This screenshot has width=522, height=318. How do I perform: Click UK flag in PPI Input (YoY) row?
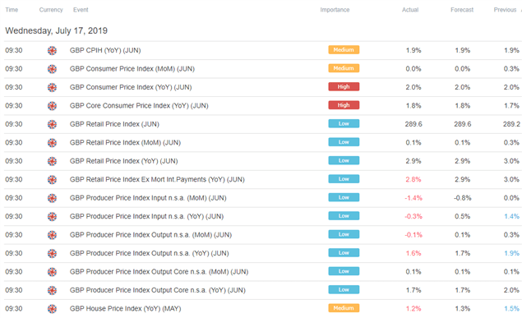coord(52,217)
